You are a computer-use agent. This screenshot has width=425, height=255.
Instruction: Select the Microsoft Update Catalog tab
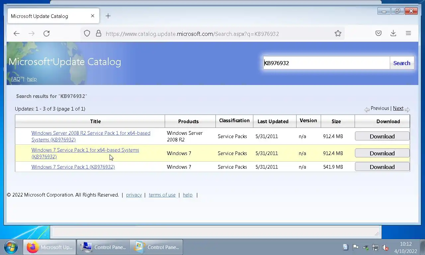click(x=53, y=16)
